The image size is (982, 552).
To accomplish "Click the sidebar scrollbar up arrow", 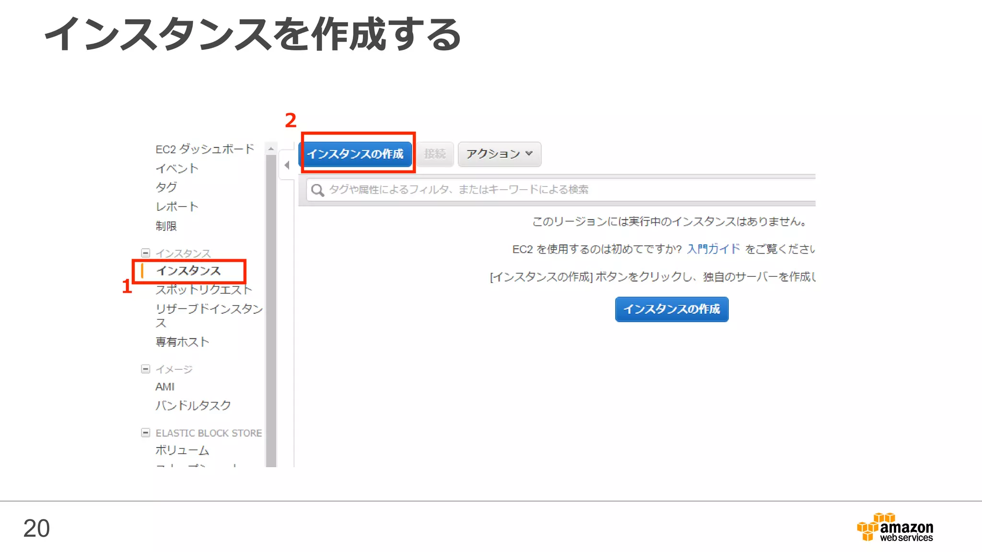I will coord(271,149).
